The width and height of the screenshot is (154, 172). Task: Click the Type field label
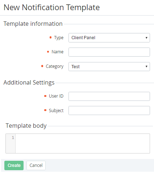tap(59, 38)
